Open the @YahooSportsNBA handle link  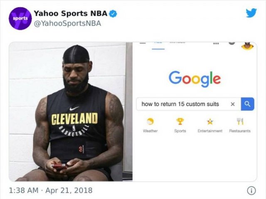(x=67, y=23)
